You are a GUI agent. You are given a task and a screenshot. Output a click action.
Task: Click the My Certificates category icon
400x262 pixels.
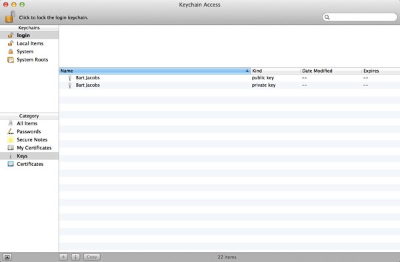click(x=11, y=148)
